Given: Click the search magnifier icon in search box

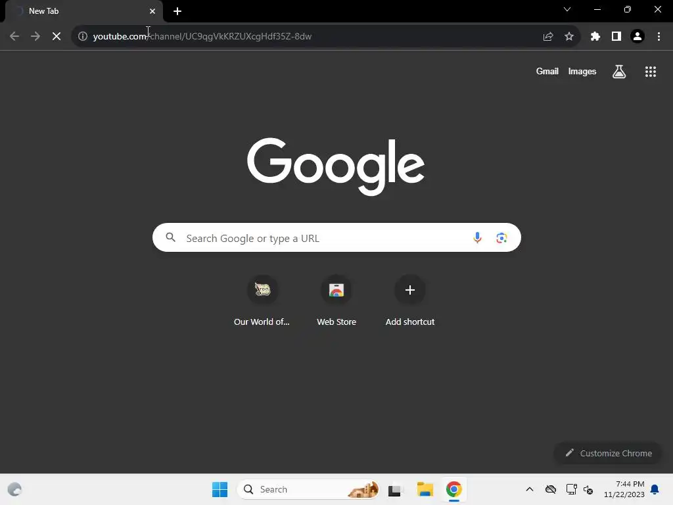Looking at the screenshot, I should tap(170, 237).
